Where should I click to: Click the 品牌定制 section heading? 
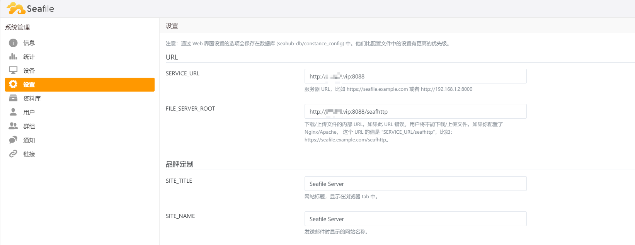(180, 164)
